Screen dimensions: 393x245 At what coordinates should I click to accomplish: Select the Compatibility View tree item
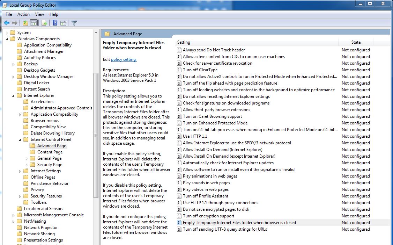click(x=48, y=127)
